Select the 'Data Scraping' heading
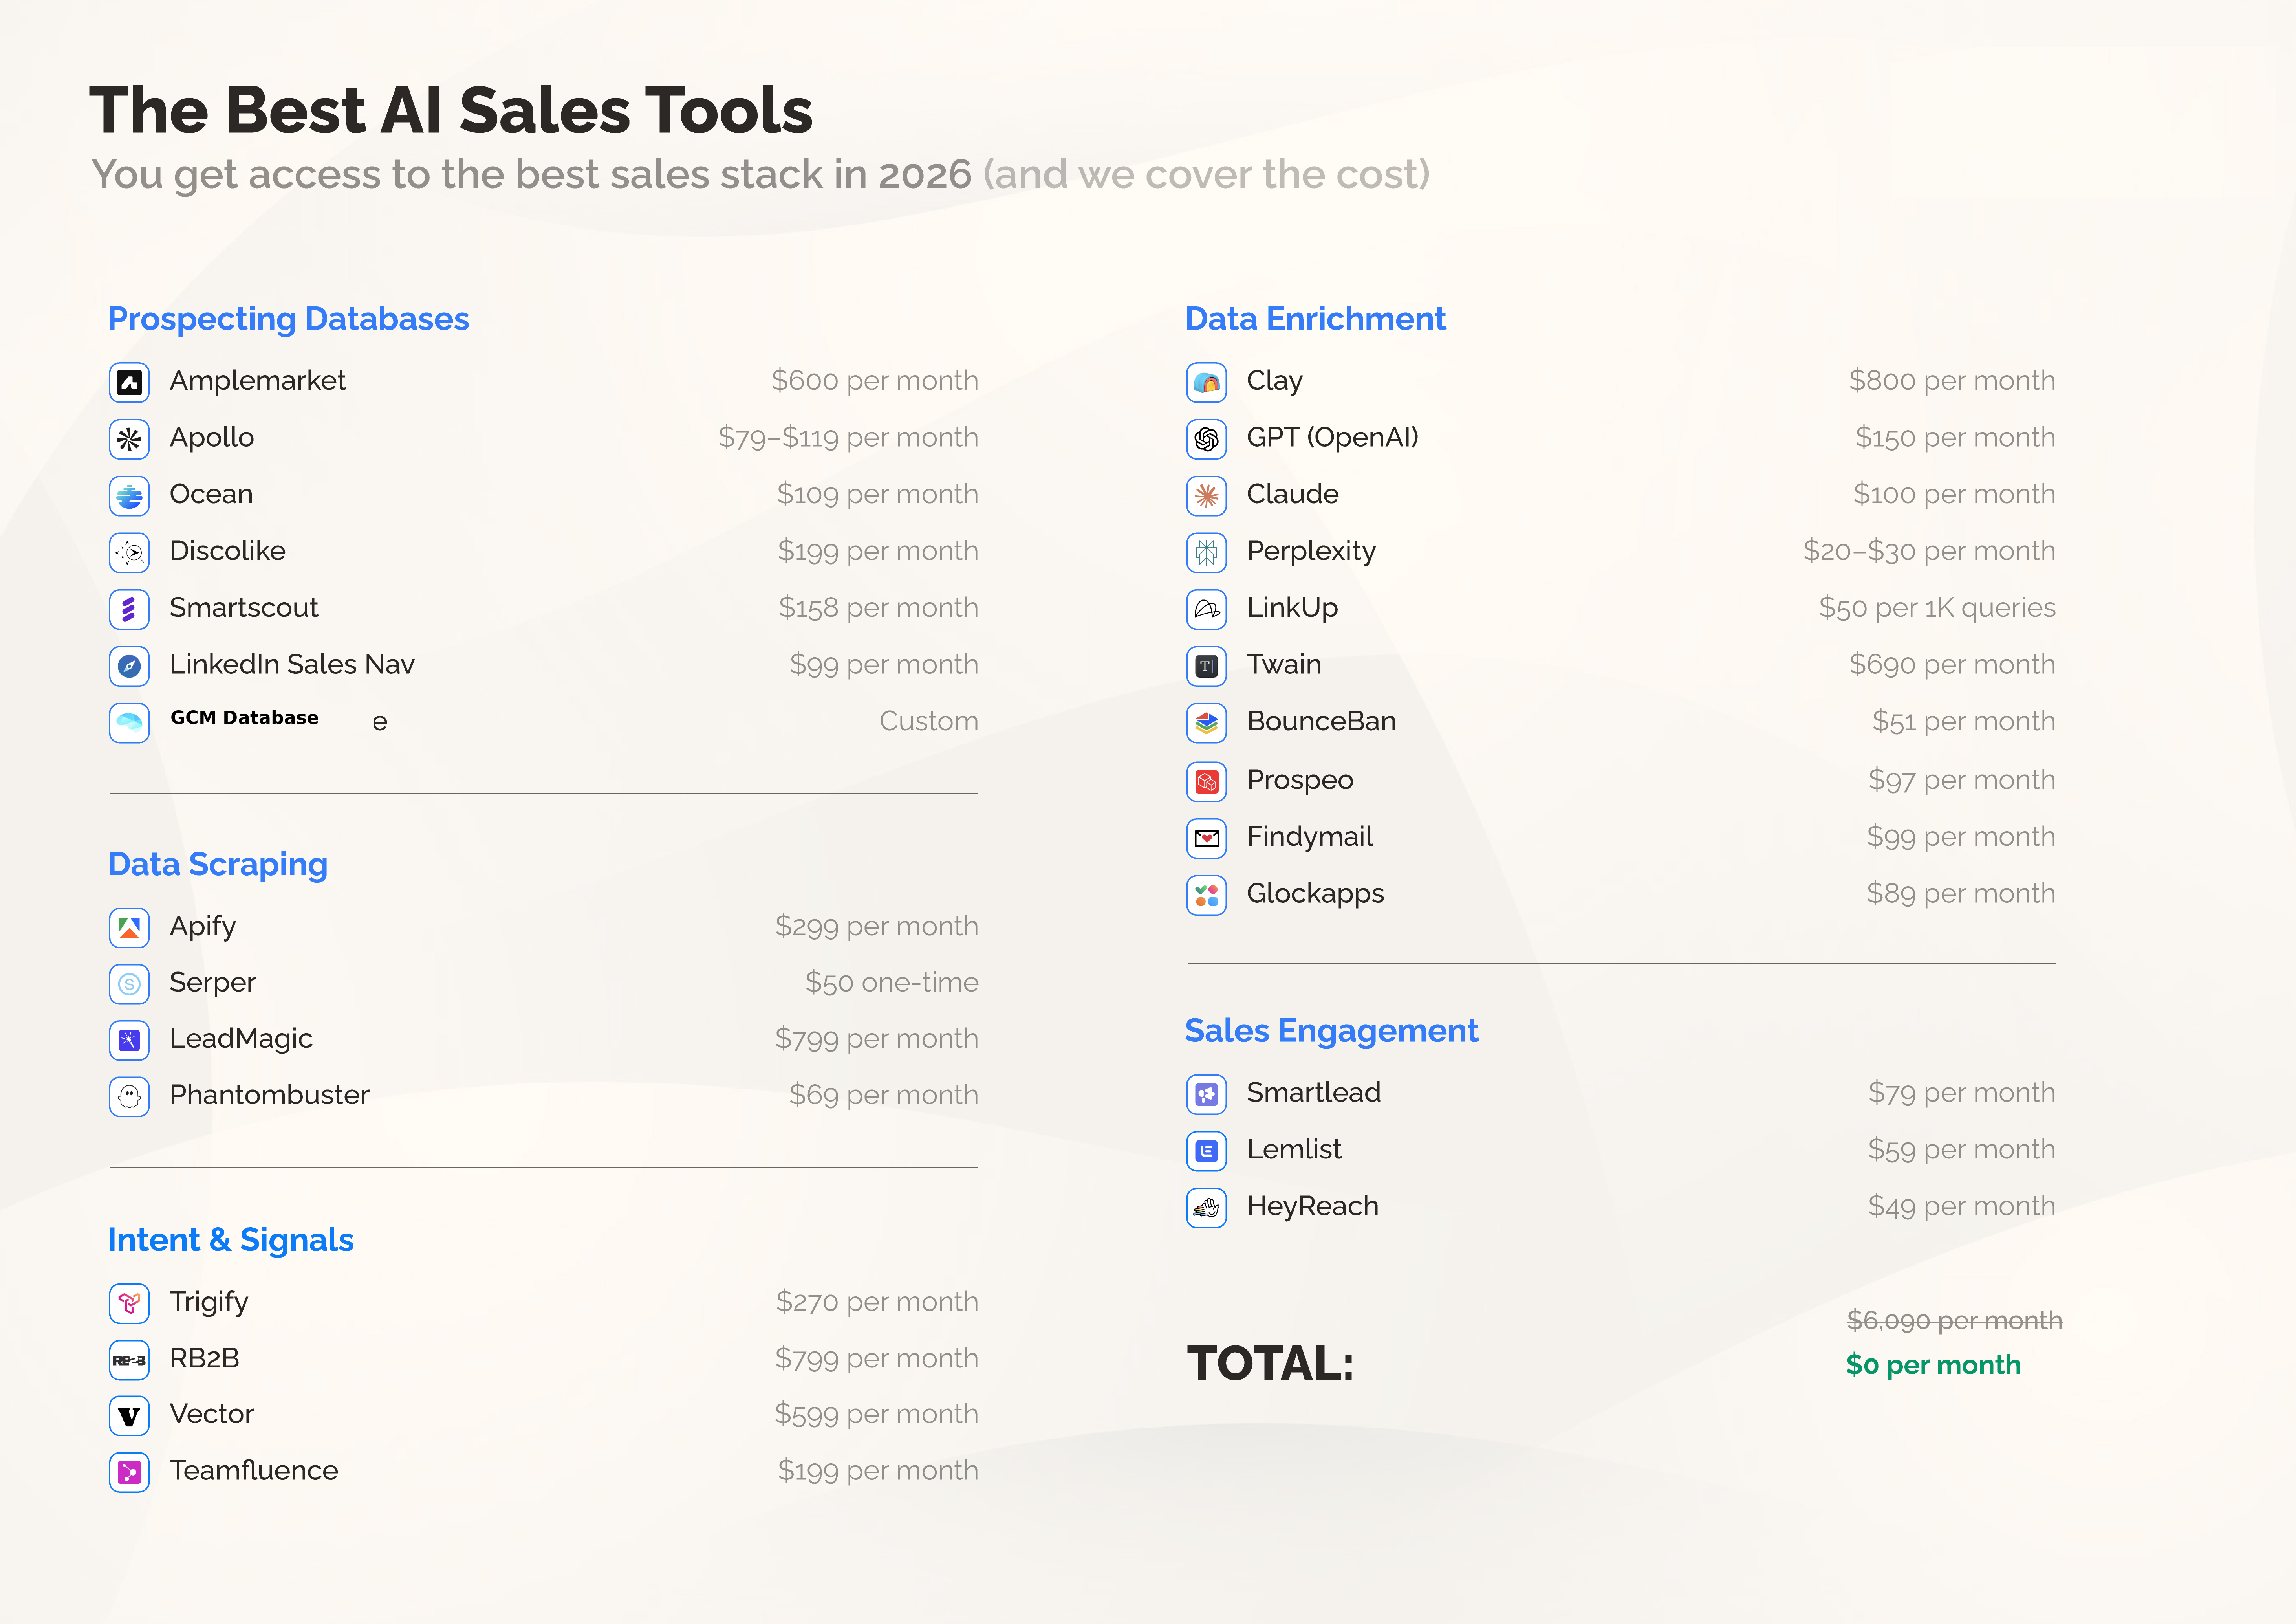Image resolution: width=2296 pixels, height=1624 pixels. pos(218,865)
